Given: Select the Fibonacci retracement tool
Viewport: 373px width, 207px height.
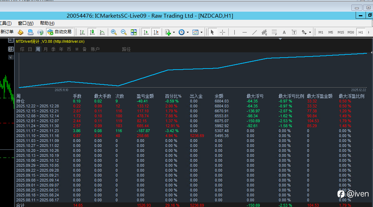Looking at the screenshot, I should (274, 32).
